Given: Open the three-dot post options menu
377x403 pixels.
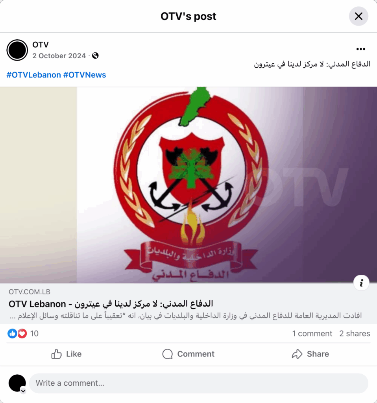Looking at the screenshot, I should [x=360, y=49].
